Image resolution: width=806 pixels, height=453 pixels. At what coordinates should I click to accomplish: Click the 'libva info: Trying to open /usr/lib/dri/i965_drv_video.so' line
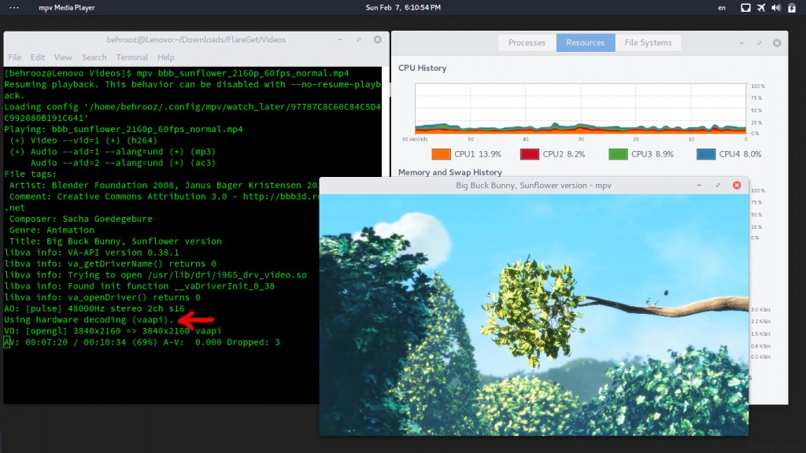click(x=155, y=274)
